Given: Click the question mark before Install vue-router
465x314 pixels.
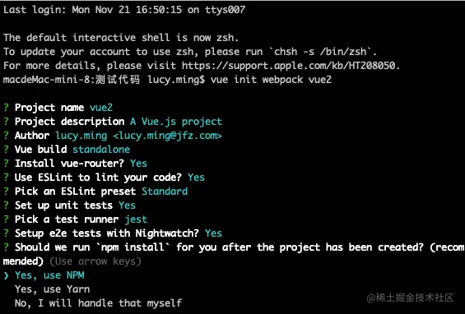Looking at the screenshot, I should (6, 164).
